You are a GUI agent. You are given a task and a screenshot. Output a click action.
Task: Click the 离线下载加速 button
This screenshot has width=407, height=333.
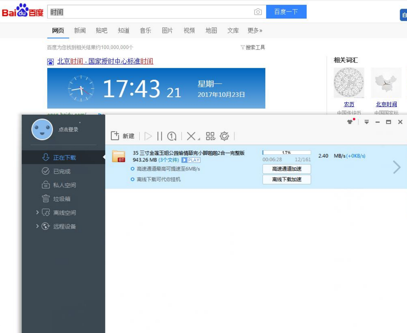point(287,179)
